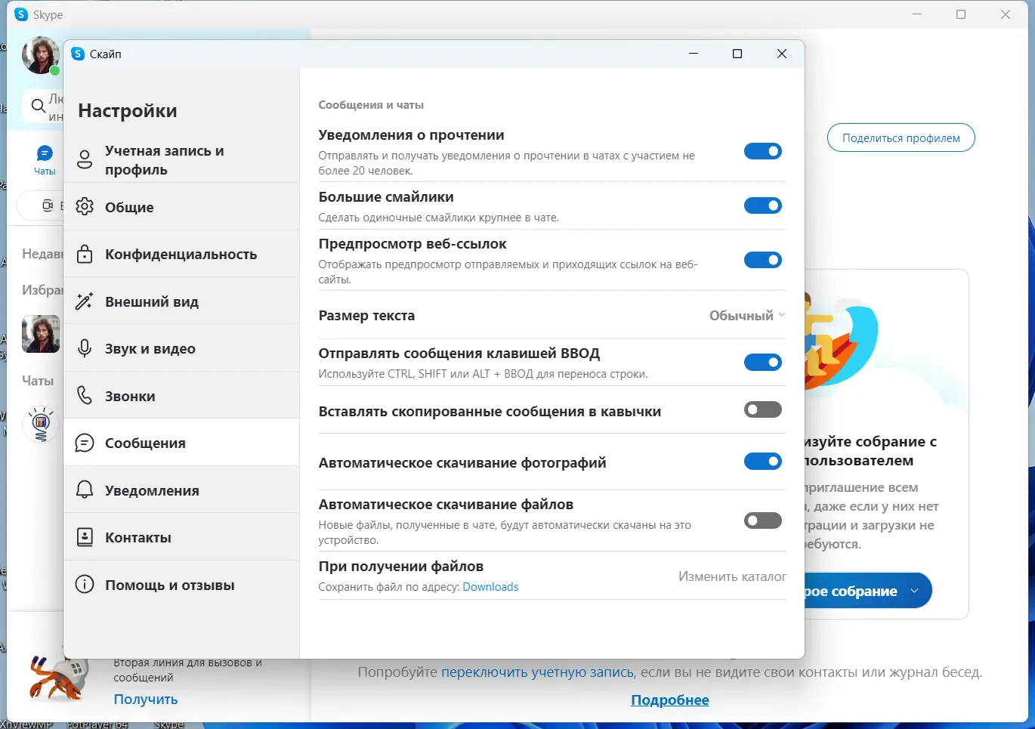This screenshot has width=1035, height=729.
Task: Click the Поделиться профилем button
Action: (901, 137)
